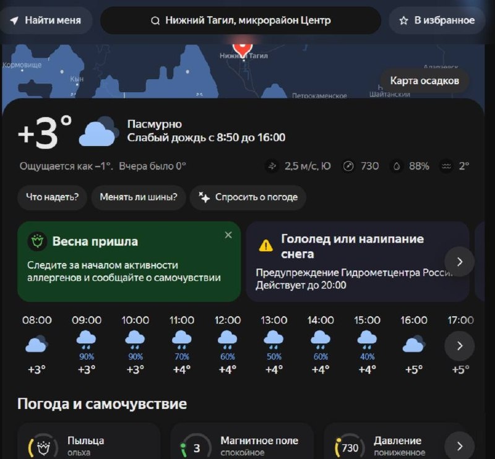Click the Нижний Тагил location search field

(x=241, y=21)
